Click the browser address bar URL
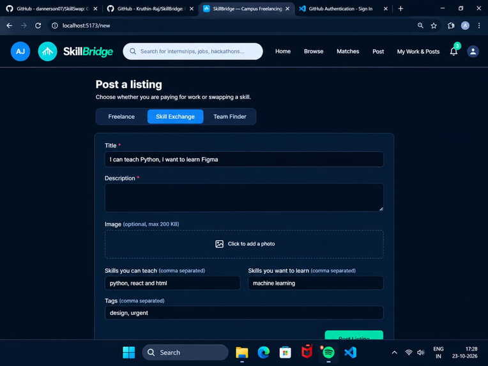The height and width of the screenshot is (366, 488). 86,26
